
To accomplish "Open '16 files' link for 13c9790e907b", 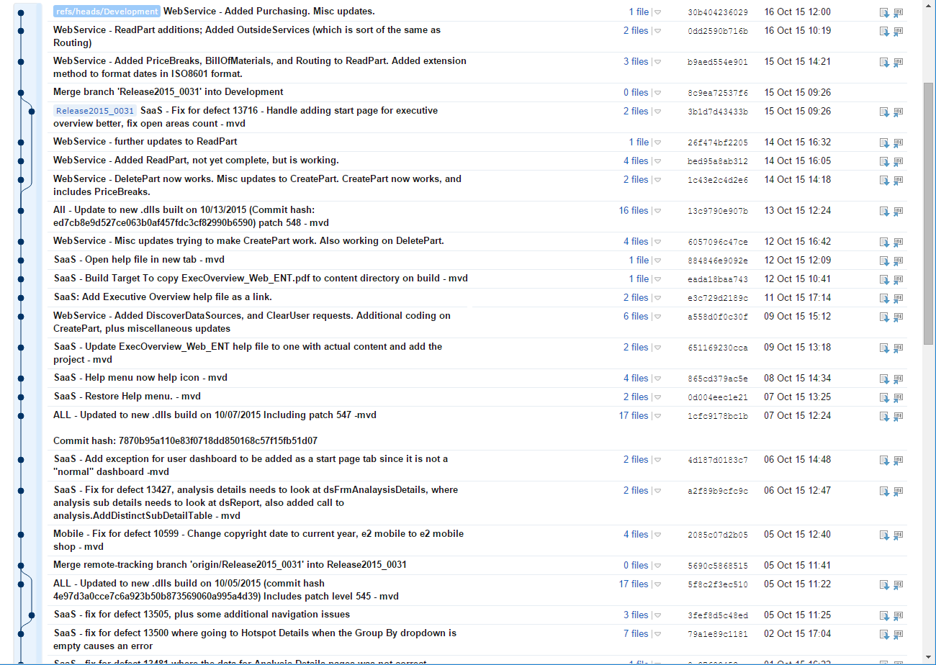I will pyautogui.click(x=634, y=211).
